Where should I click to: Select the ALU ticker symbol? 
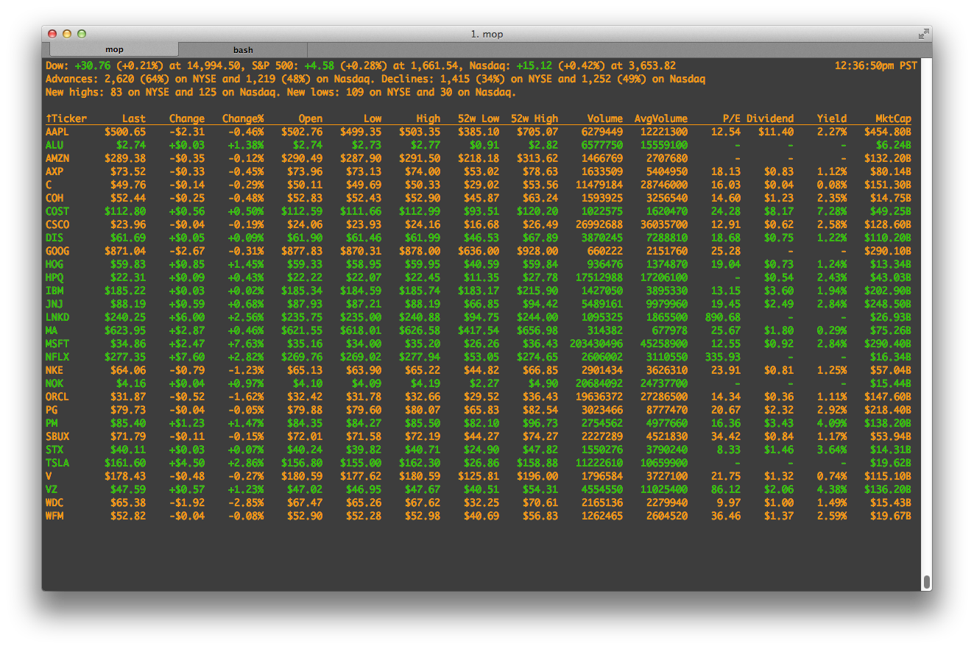54,145
